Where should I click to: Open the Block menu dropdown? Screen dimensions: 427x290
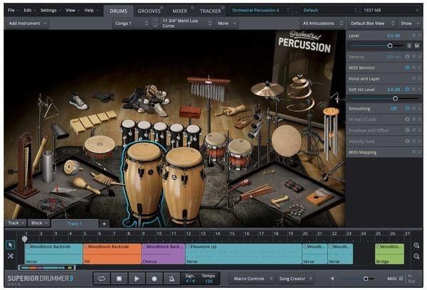(39, 223)
